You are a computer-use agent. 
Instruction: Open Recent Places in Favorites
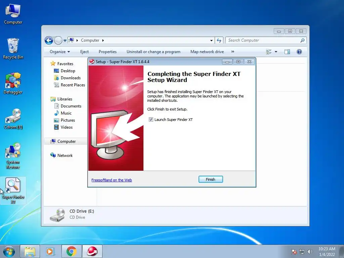[69, 85]
